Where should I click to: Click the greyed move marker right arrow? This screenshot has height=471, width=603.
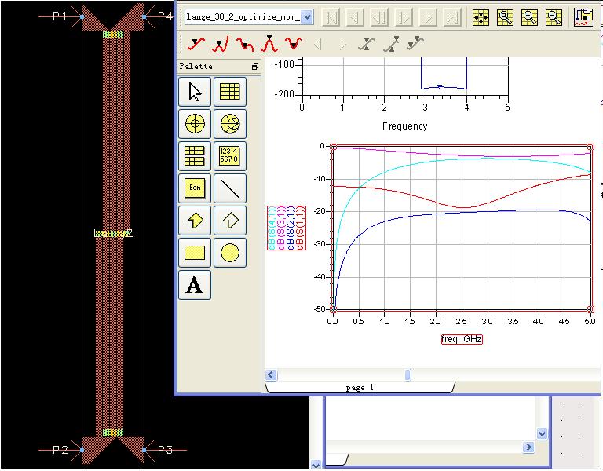342,45
